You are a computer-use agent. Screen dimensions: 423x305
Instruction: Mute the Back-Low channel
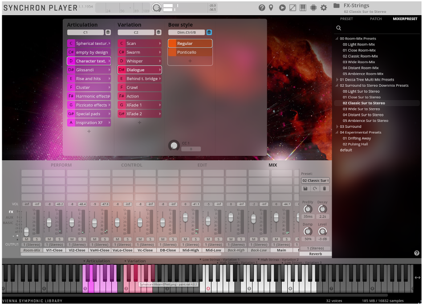click(254, 239)
